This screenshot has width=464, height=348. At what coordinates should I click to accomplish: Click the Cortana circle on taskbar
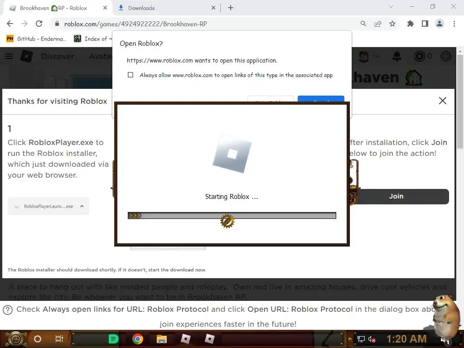[37, 339]
